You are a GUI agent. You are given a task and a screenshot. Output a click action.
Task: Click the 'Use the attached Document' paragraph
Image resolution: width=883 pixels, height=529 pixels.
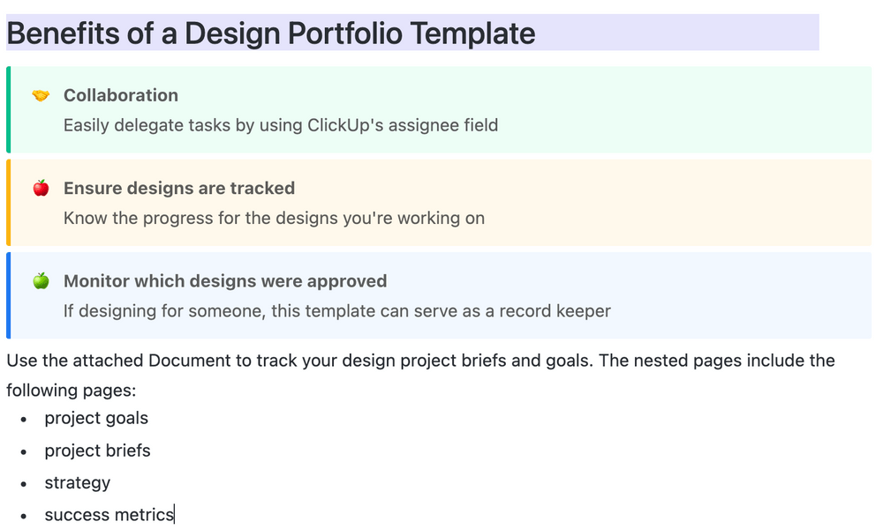coord(420,361)
